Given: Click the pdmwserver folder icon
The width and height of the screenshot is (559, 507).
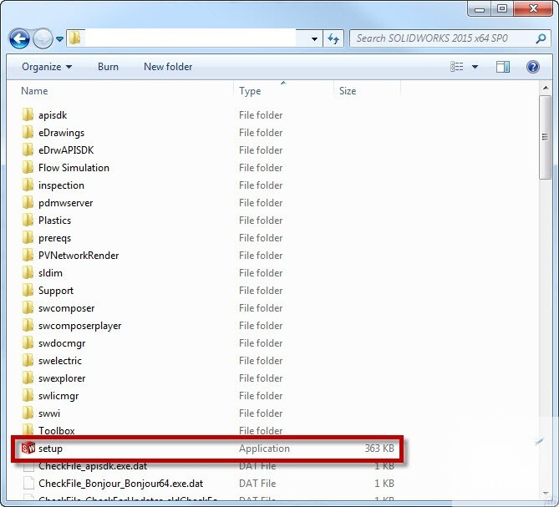Looking at the screenshot, I should (x=28, y=202).
